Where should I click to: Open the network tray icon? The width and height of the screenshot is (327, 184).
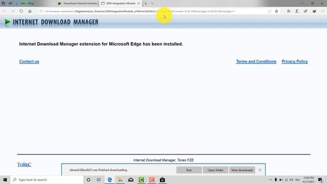(286, 179)
